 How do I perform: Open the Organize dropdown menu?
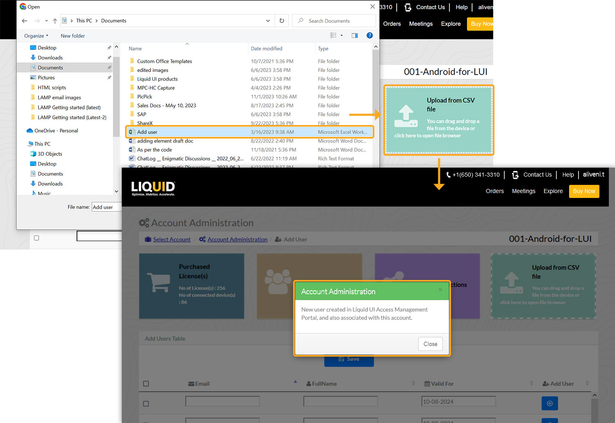(36, 36)
